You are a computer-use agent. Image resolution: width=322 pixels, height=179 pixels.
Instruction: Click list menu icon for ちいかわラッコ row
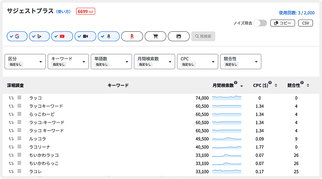19,155
